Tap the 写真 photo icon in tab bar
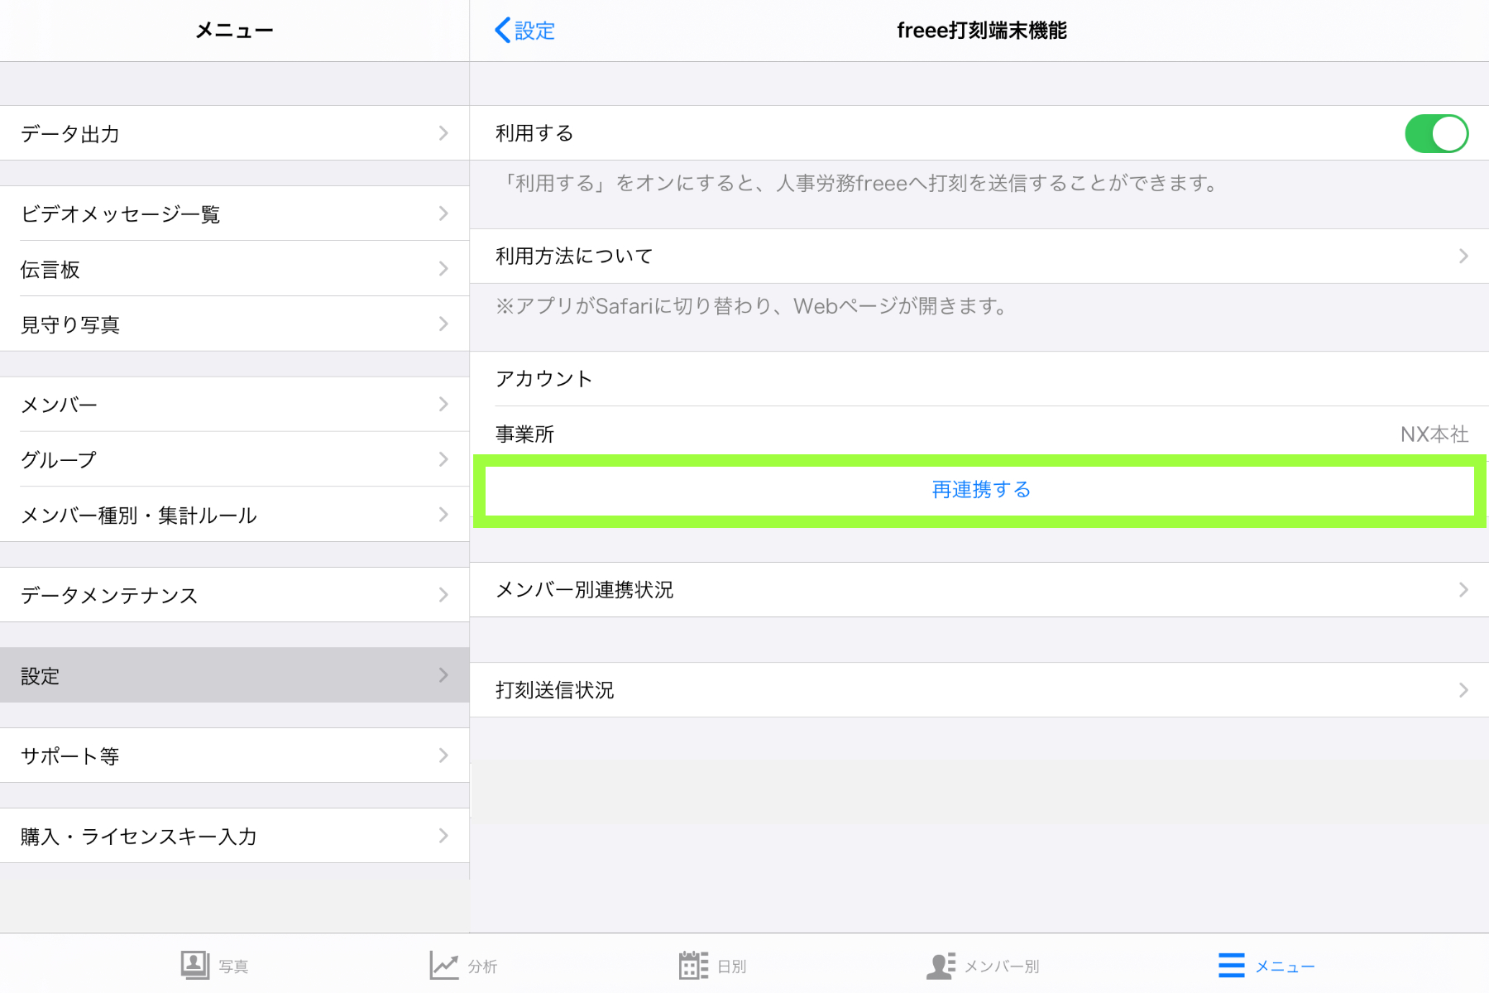This screenshot has height=993, width=1489. (195, 965)
